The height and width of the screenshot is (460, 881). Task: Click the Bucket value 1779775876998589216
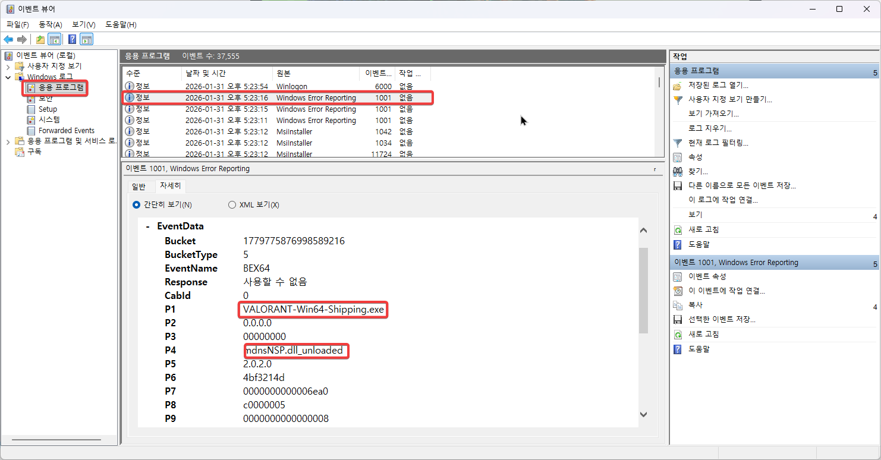click(294, 241)
